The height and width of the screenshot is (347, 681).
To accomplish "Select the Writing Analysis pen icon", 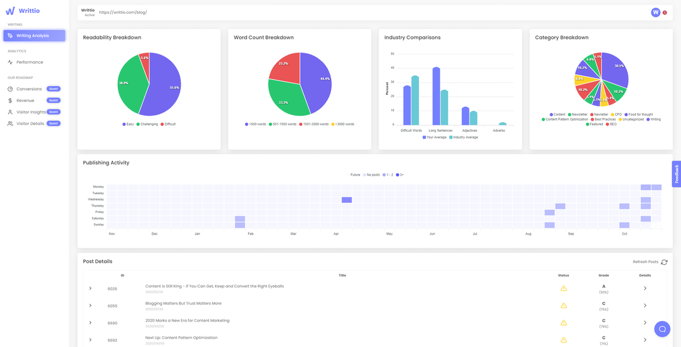I will tap(10, 35).
